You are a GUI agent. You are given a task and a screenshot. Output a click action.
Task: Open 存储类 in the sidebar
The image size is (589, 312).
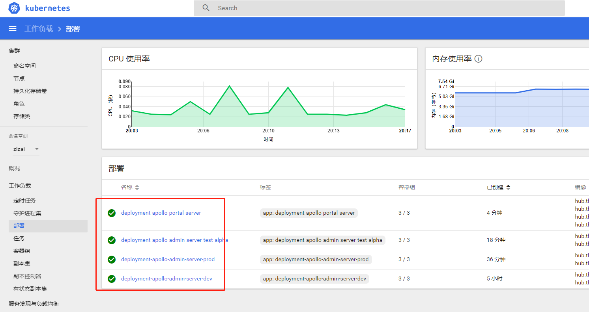(22, 116)
